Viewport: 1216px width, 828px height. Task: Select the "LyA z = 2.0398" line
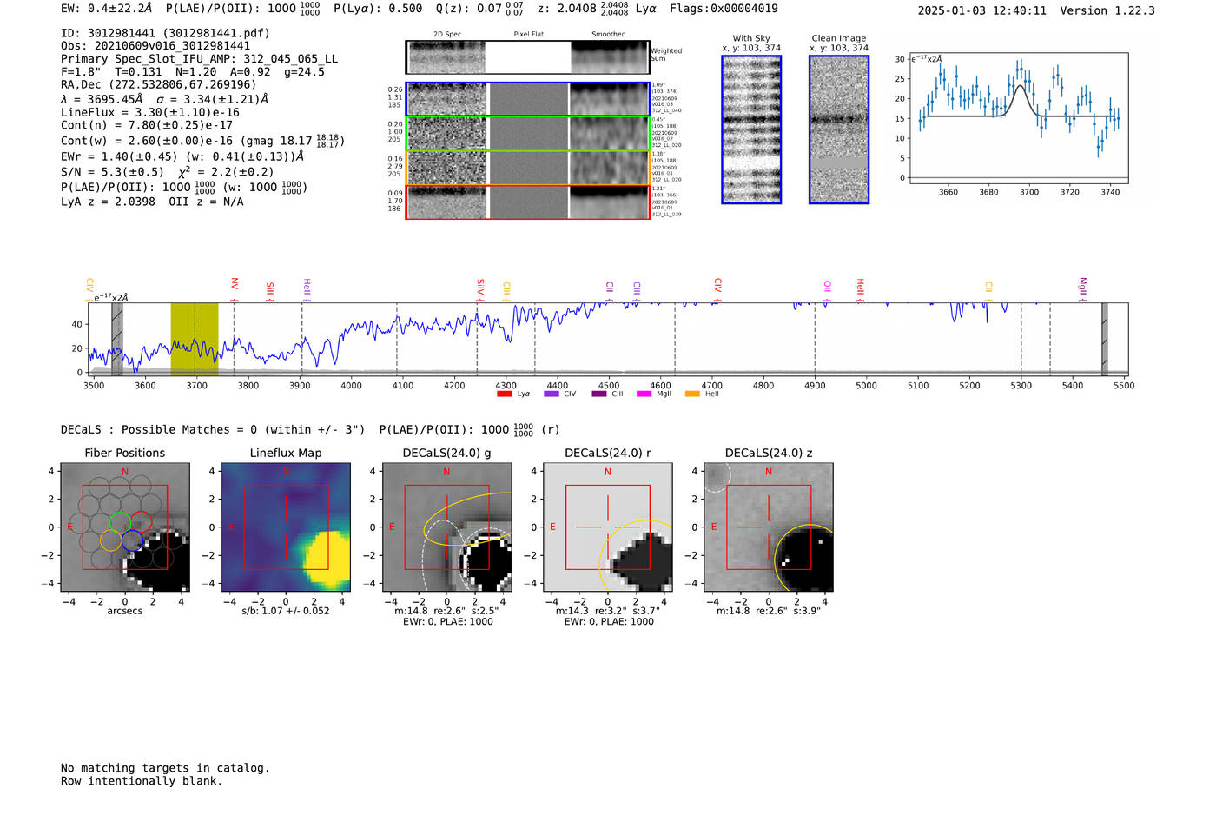[152, 202]
